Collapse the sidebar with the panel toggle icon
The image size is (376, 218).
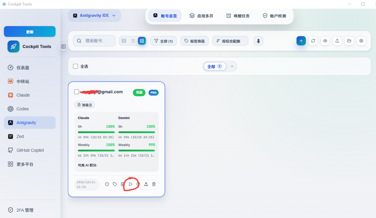pyautogui.click(x=63, y=46)
